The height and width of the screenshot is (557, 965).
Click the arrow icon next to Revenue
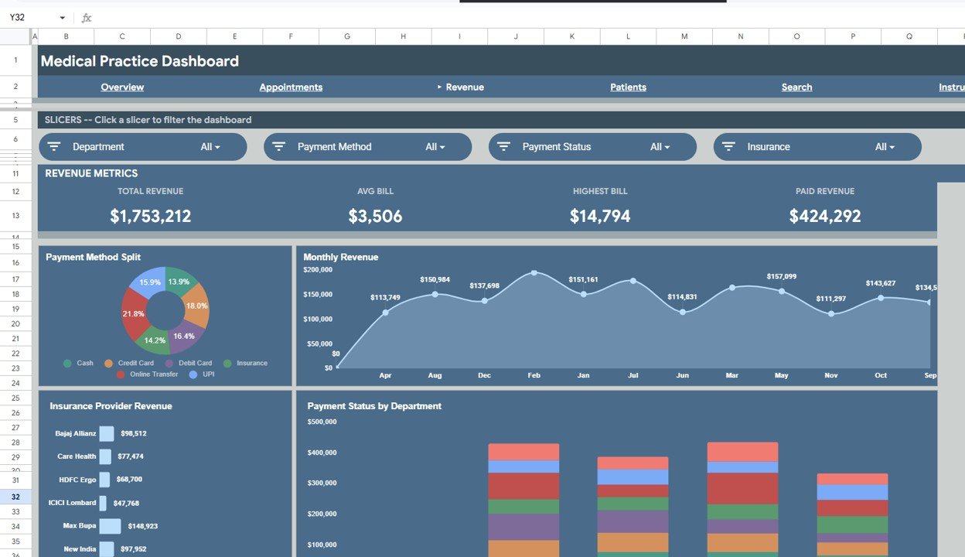coord(441,87)
